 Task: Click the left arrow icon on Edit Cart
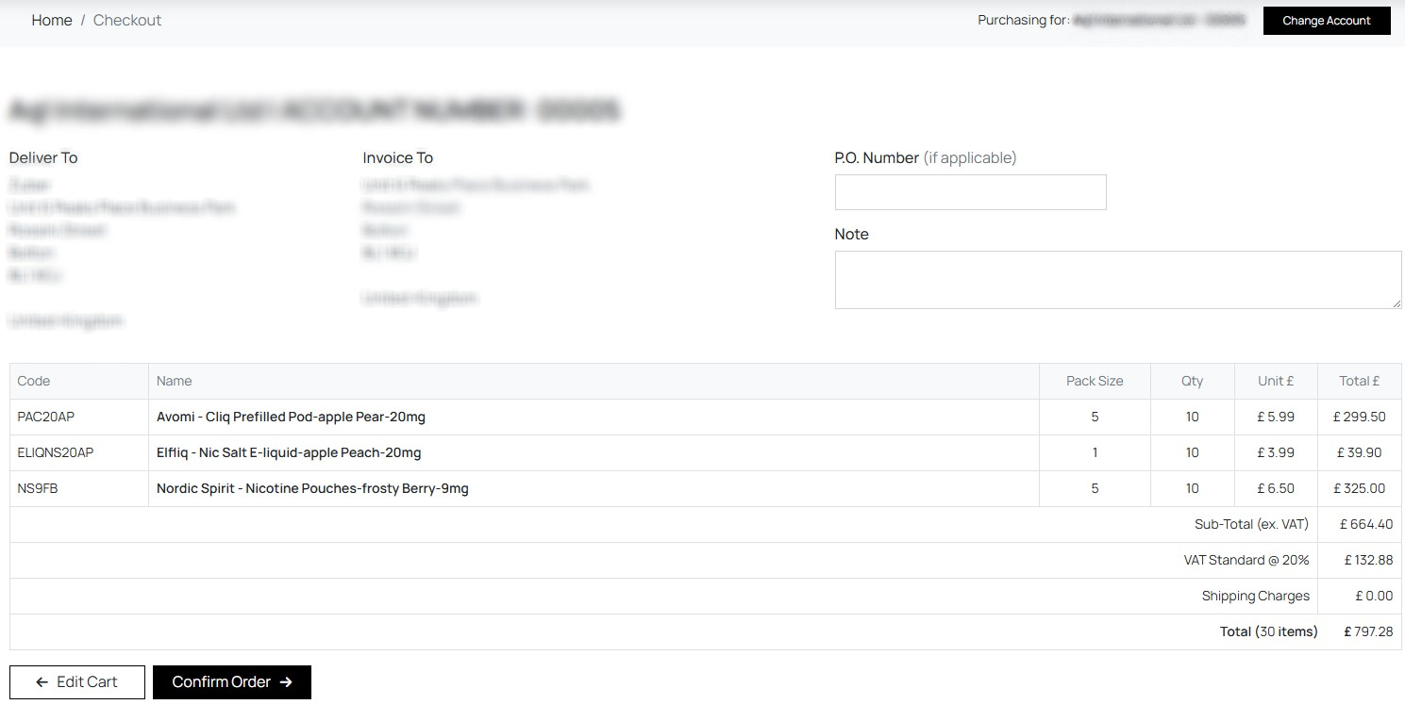[42, 682]
